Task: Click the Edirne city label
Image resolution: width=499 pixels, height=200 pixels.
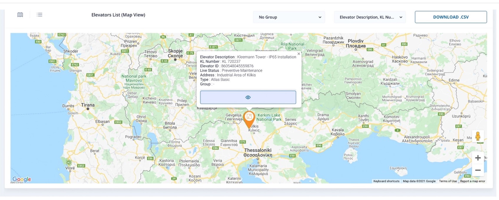Action: click(454, 80)
